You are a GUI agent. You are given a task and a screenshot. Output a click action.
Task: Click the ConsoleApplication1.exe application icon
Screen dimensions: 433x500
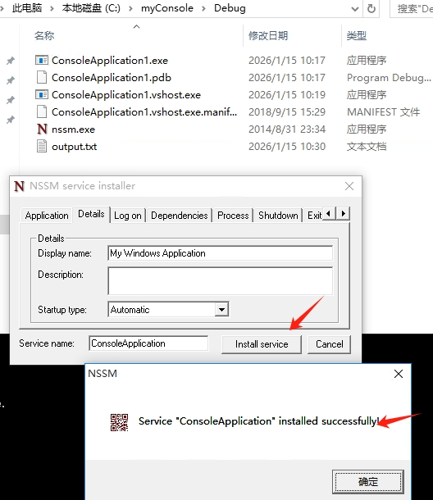click(x=42, y=60)
